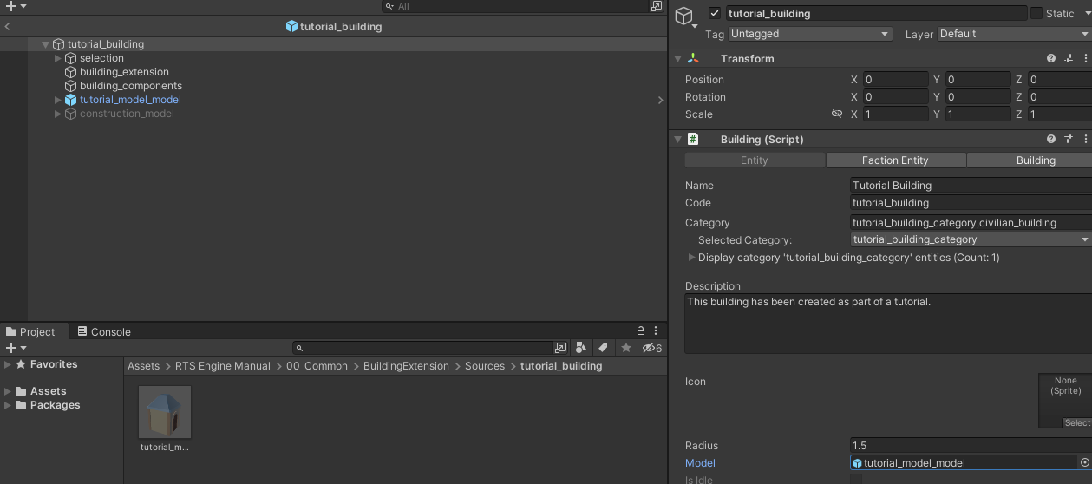This screenshot has width=1092, height=484.
Task: Enable the Static checkbox
Action: [x=1036, y=13]
